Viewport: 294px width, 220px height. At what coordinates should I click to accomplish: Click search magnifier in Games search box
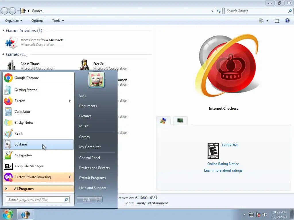click(290, 11)
